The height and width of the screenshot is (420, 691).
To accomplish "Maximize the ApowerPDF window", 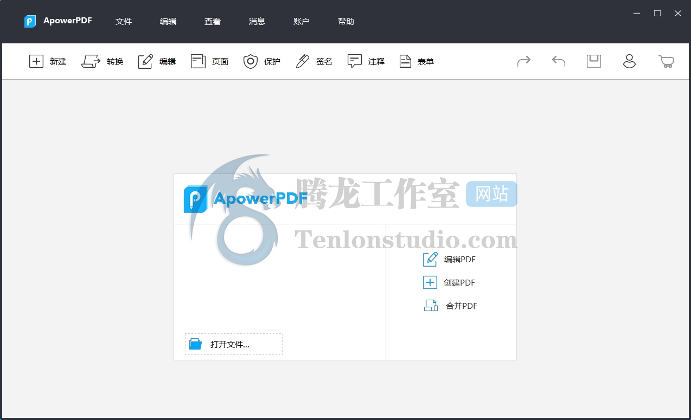I will point(657,14).
